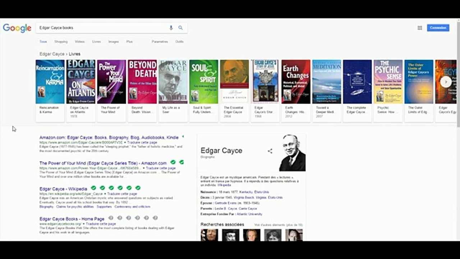Open the Biography sitelink under Wikipedia
The width and height of the screenshot is (460, 259).
click(46, 207)
